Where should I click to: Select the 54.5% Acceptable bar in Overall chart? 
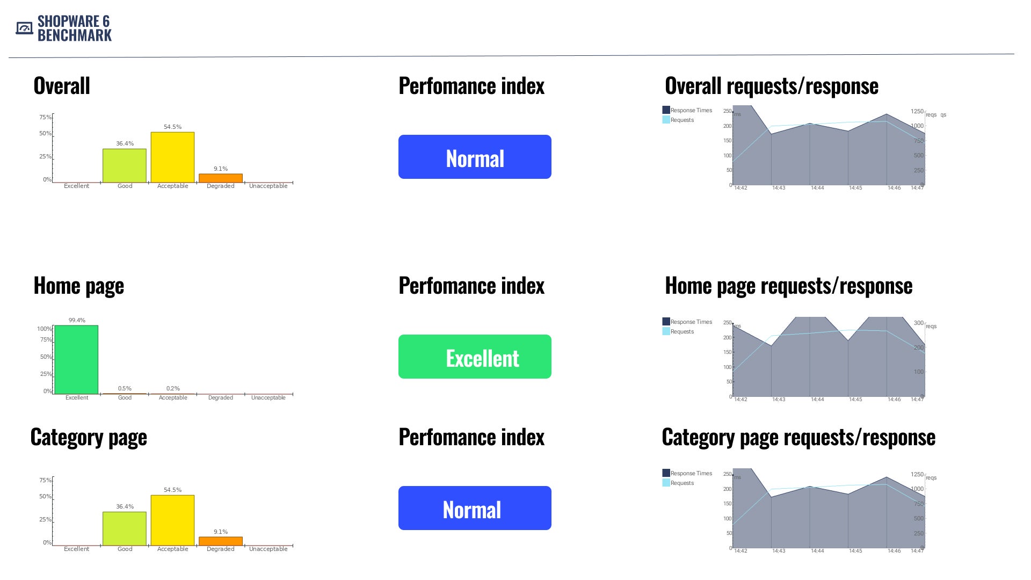point(172,157)
